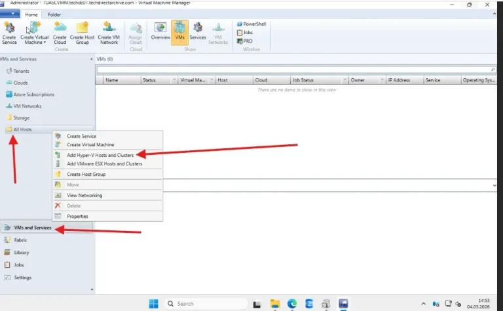This screenshot has height=311, width=503.
Task: Switch to Settings workspace
Action: [47, 278]
